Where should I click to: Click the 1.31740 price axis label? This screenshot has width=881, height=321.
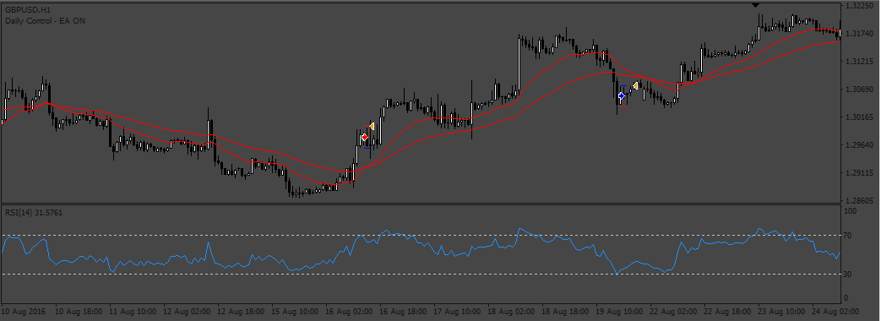coord(858,34)
